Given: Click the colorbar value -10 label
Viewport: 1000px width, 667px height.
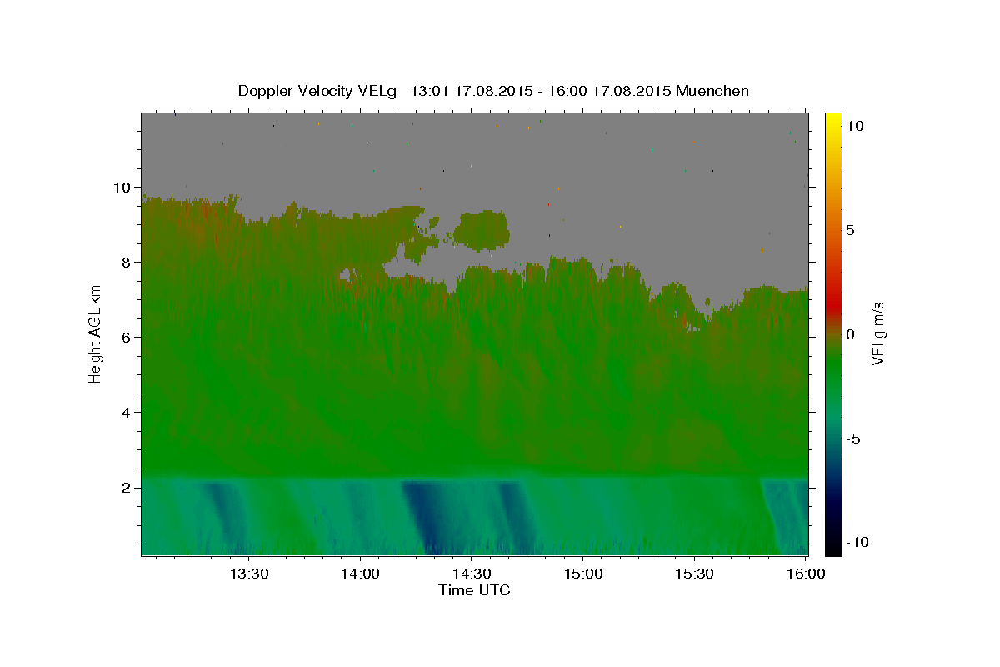Looking at the screenshot, I should click(x=857, y=542).
